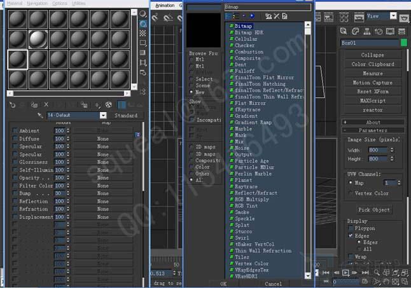
Task: Click the Play Animation button
Action: pos(345,273)
